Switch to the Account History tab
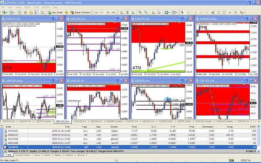 (23, 155)
